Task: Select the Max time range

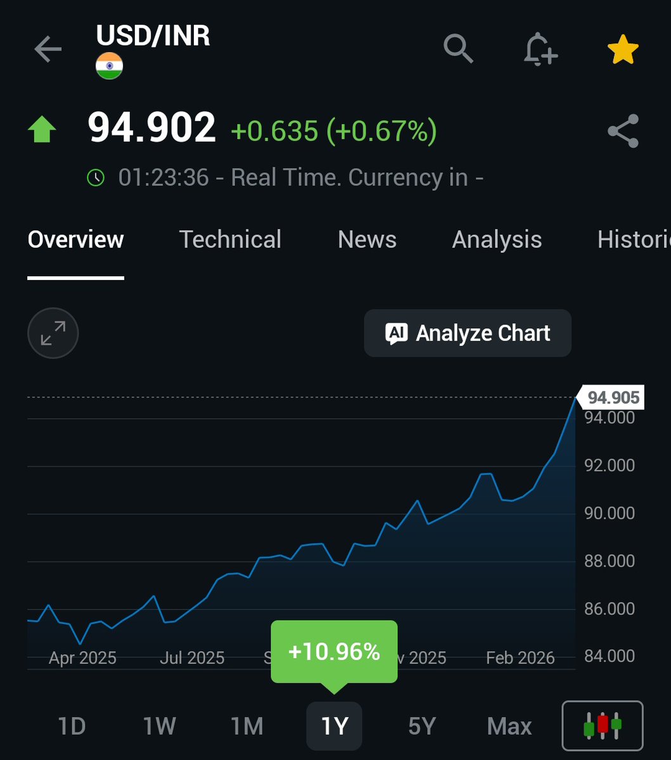Action: click(509, 726)
